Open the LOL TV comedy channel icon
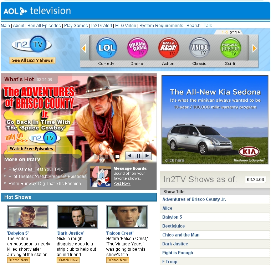 (x=107, y=48)
